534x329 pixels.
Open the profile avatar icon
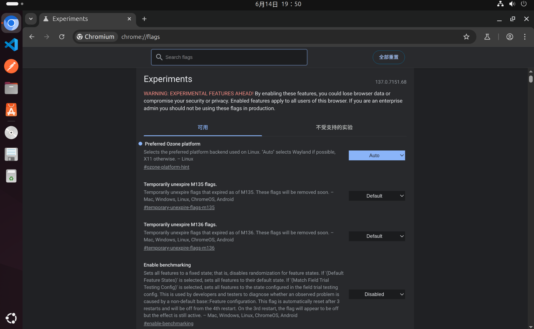coord(510,37)
